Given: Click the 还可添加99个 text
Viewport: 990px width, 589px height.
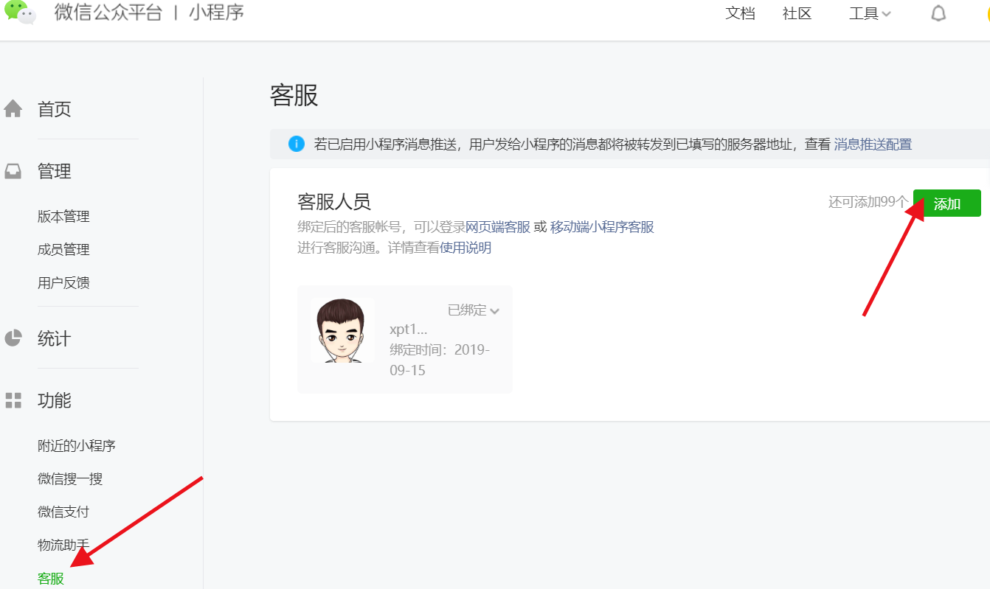Looking at the screenshot, I should [x=868, y=202].
